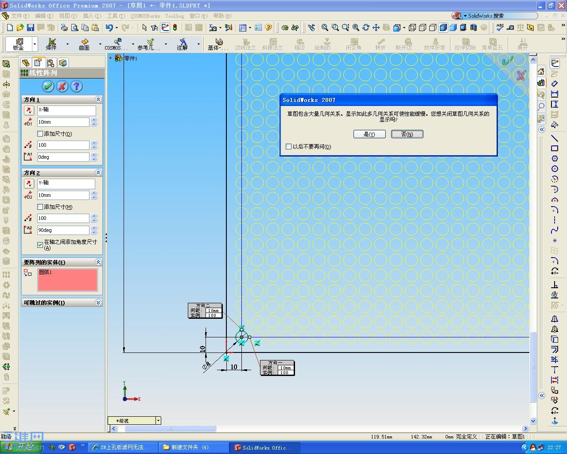The image size is (567, 454).
Task: Click 否(N) in the SolidWorks 2007 dialog
Action: tap(407, 134)
